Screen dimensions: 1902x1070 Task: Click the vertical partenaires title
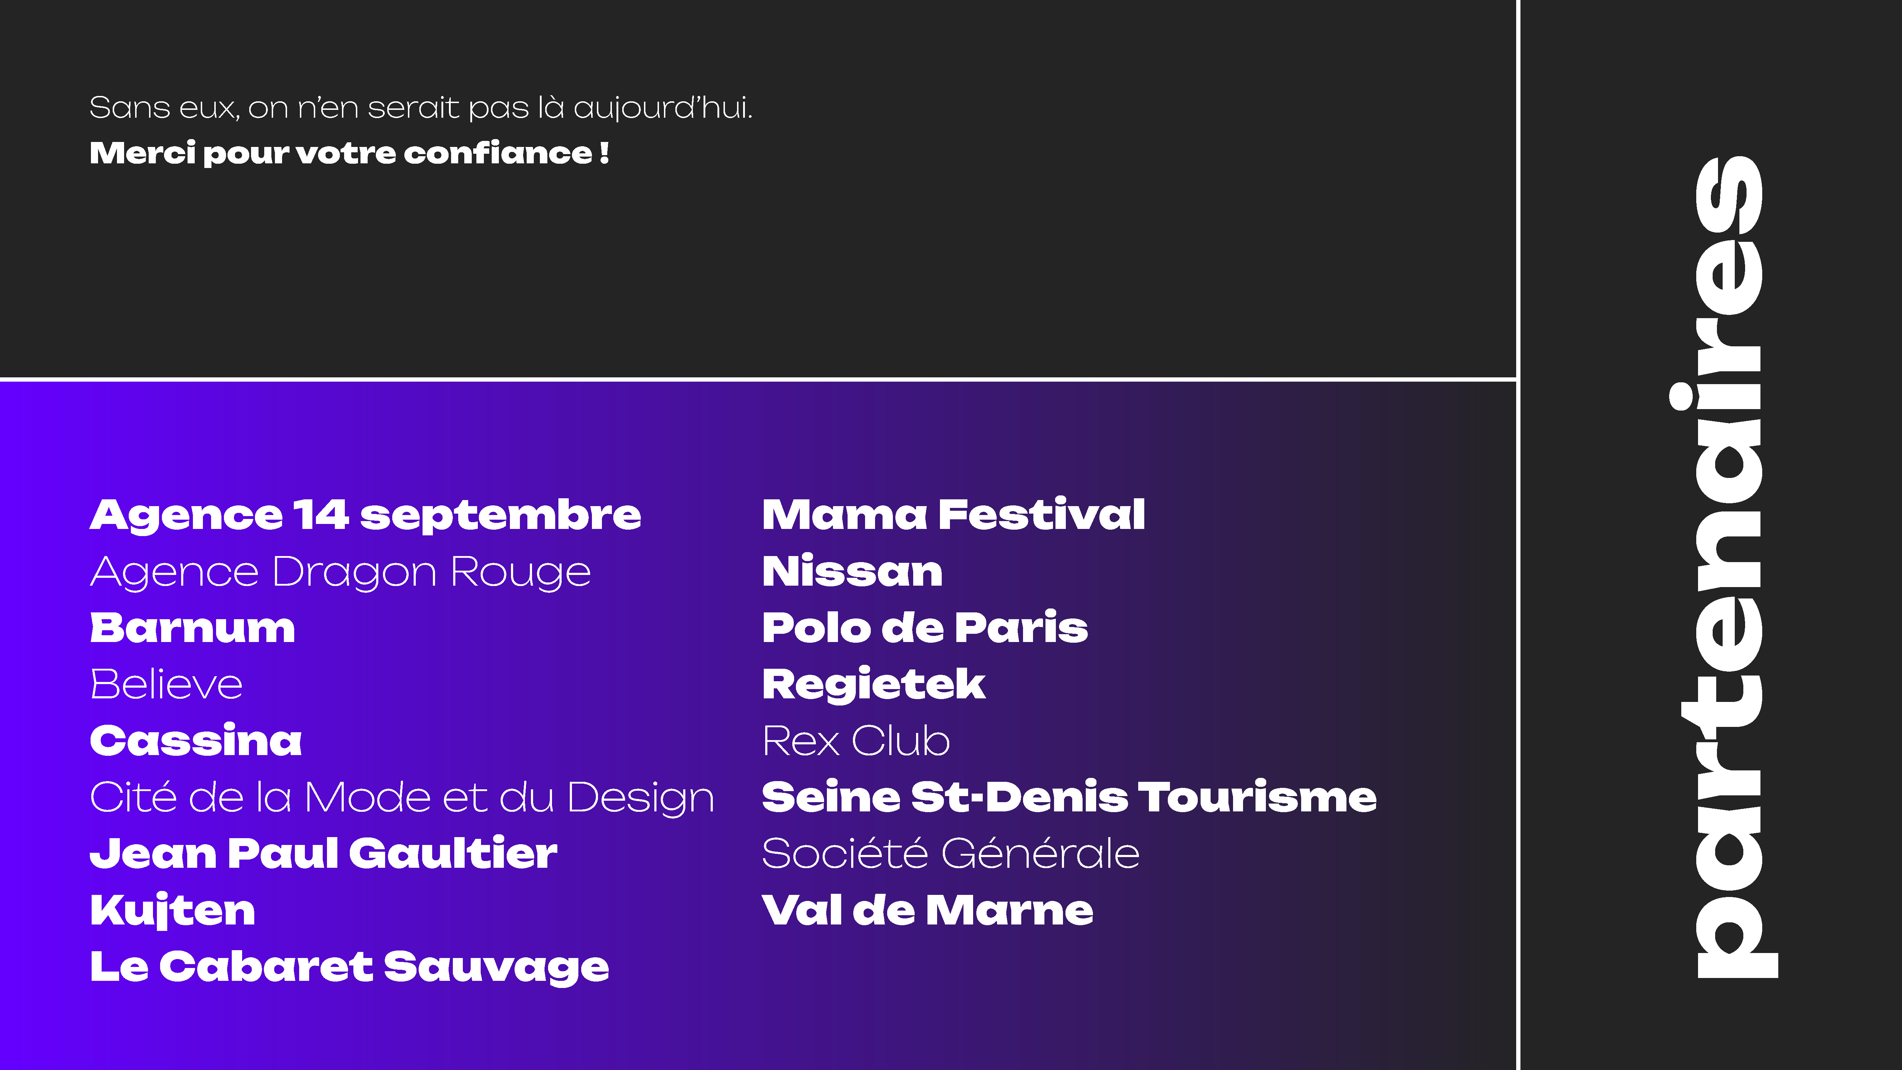click(x=1723, y=567)
